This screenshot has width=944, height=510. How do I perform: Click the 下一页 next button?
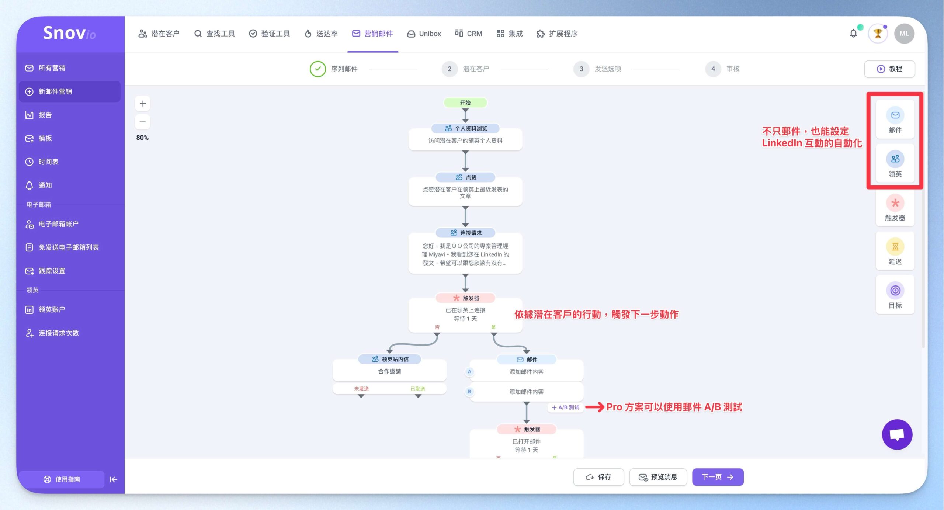point(717,477)
